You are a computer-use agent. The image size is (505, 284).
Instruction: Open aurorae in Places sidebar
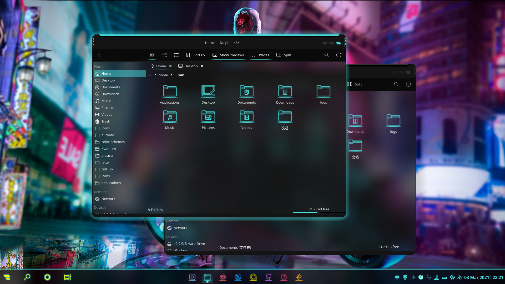coord(120,135)
